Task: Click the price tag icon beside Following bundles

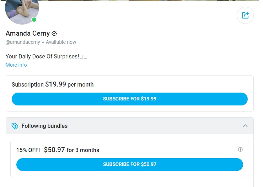Action: point(15,126)
